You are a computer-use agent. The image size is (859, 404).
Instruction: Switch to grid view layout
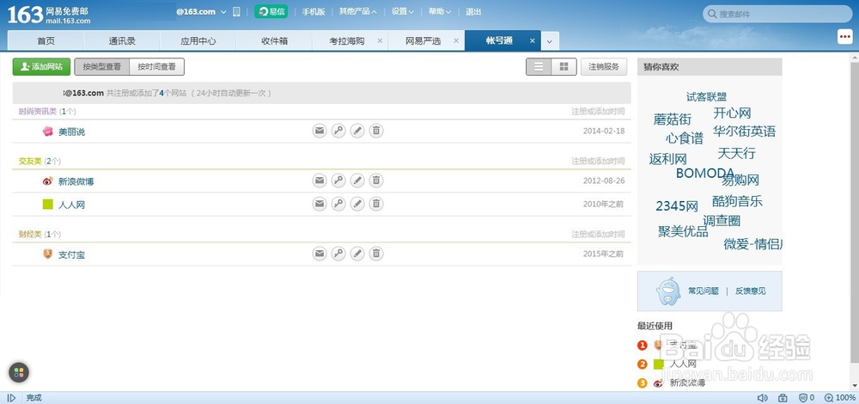pyautogui.click(x=564, y=67)
